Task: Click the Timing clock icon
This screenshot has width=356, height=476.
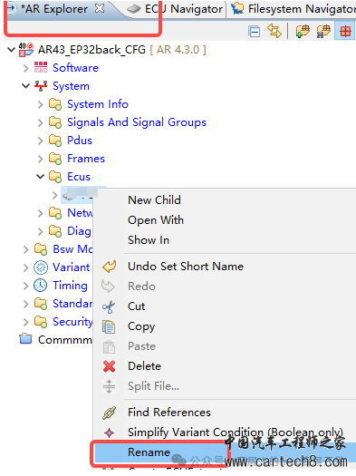Action: click(x=41, y=286)
